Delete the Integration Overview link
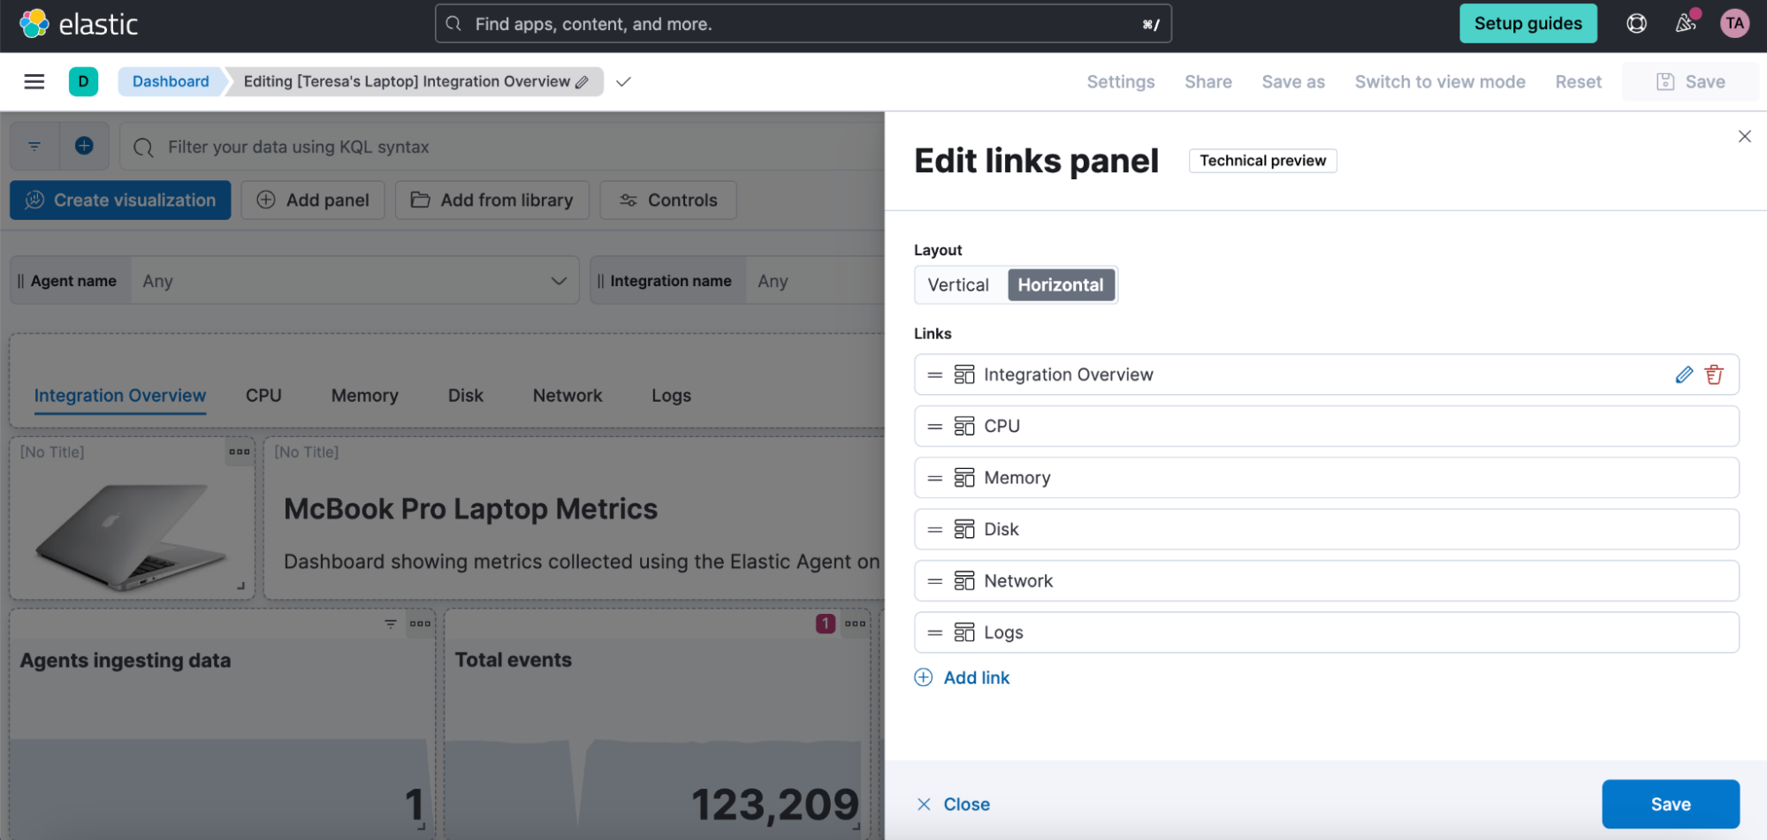 click(x=1713, y=374)
